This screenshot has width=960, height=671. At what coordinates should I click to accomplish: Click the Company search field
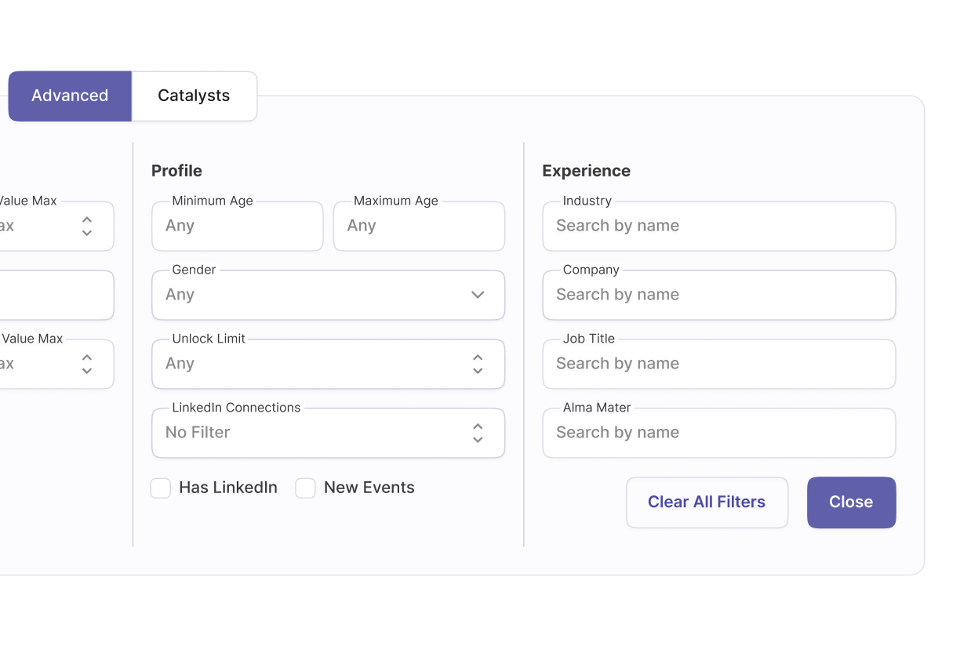tap(718, 296)
